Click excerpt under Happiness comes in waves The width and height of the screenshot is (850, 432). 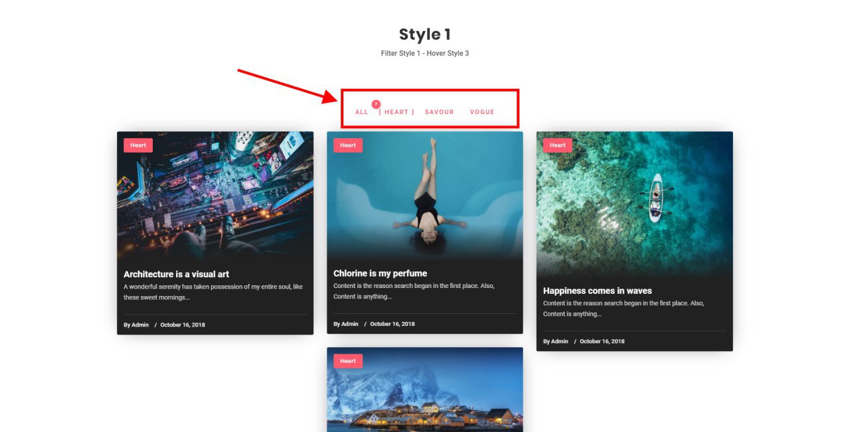click(x=624, y=309)
